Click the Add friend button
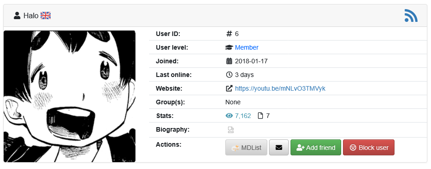The height and width of the screenshot is (169, 431). (316, 148)
